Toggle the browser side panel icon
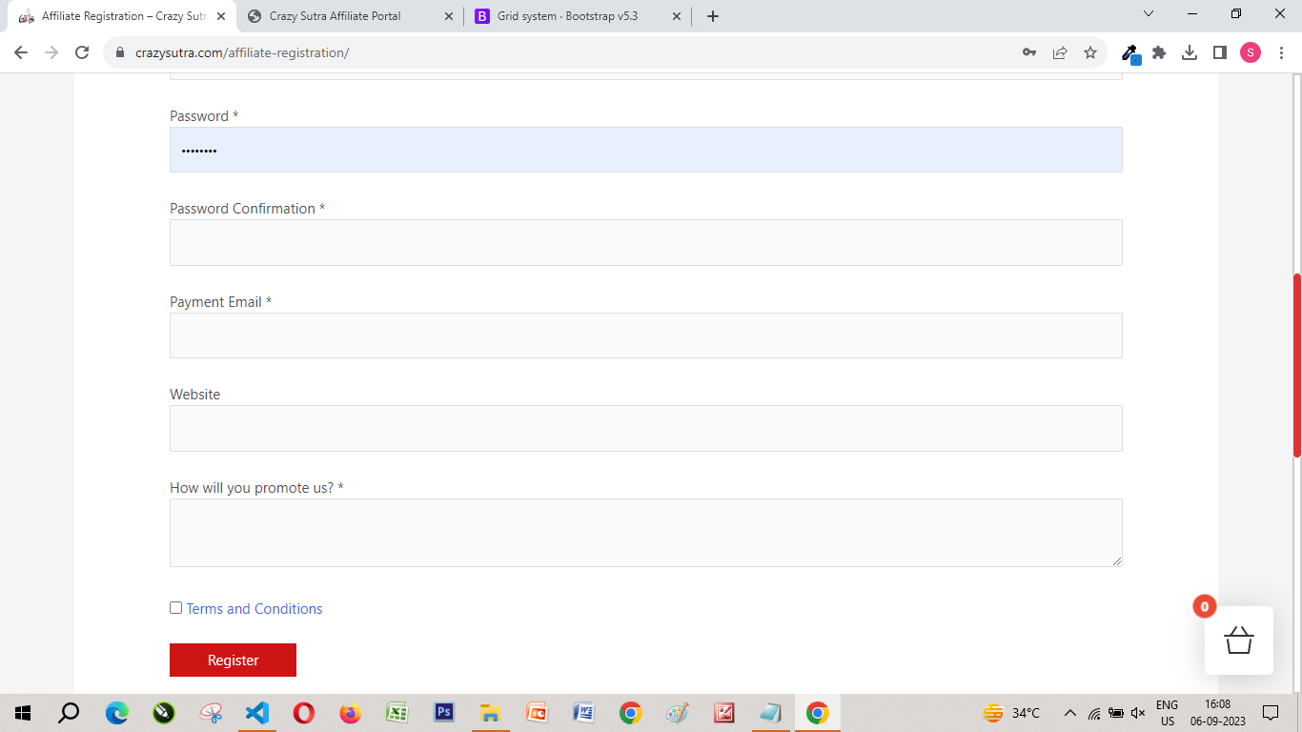 point(1220,52)
